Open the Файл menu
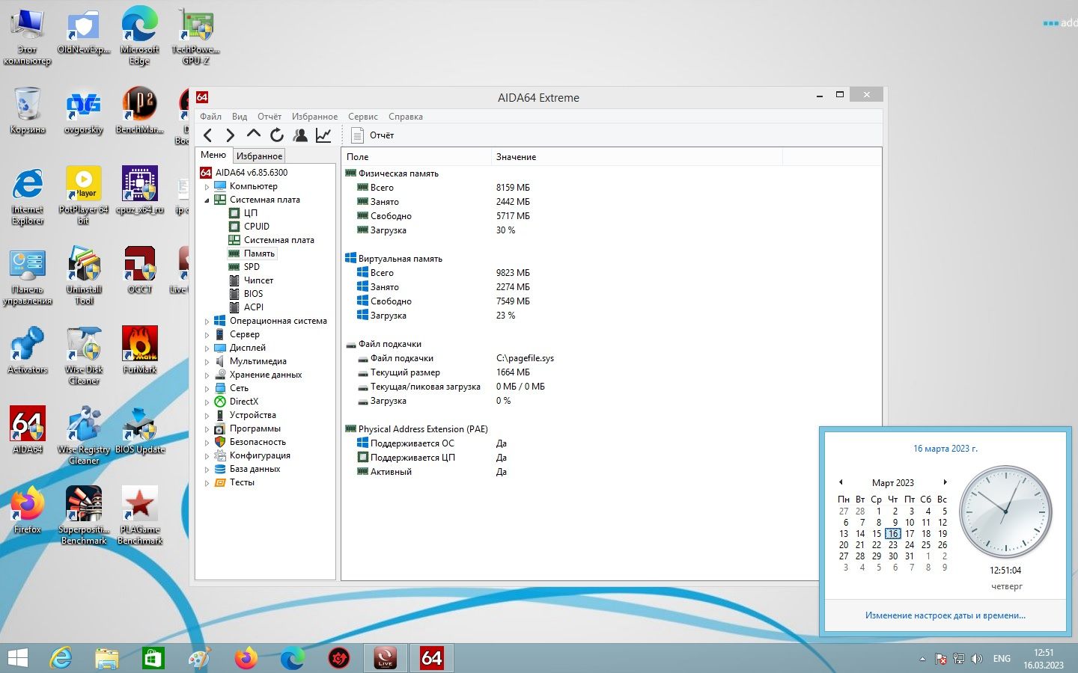1078x673 pixels. [x=210, y=117]
